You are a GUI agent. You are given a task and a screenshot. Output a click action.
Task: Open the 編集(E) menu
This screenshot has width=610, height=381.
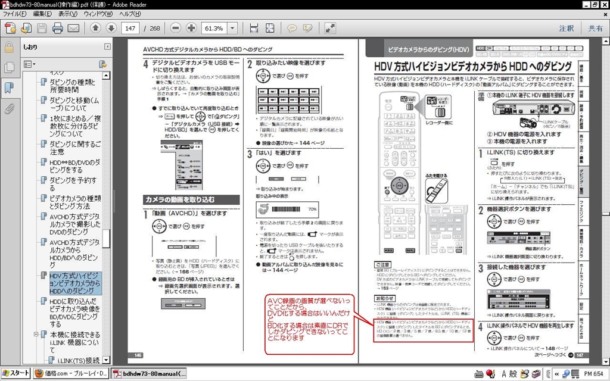(x=42, y=14)
